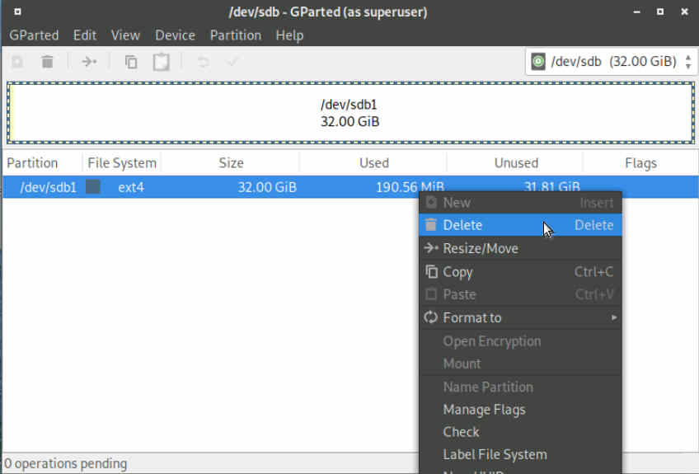This screenshot has width=699, height=474.
Task: Sort by the Unused column header
Action: 515,162
